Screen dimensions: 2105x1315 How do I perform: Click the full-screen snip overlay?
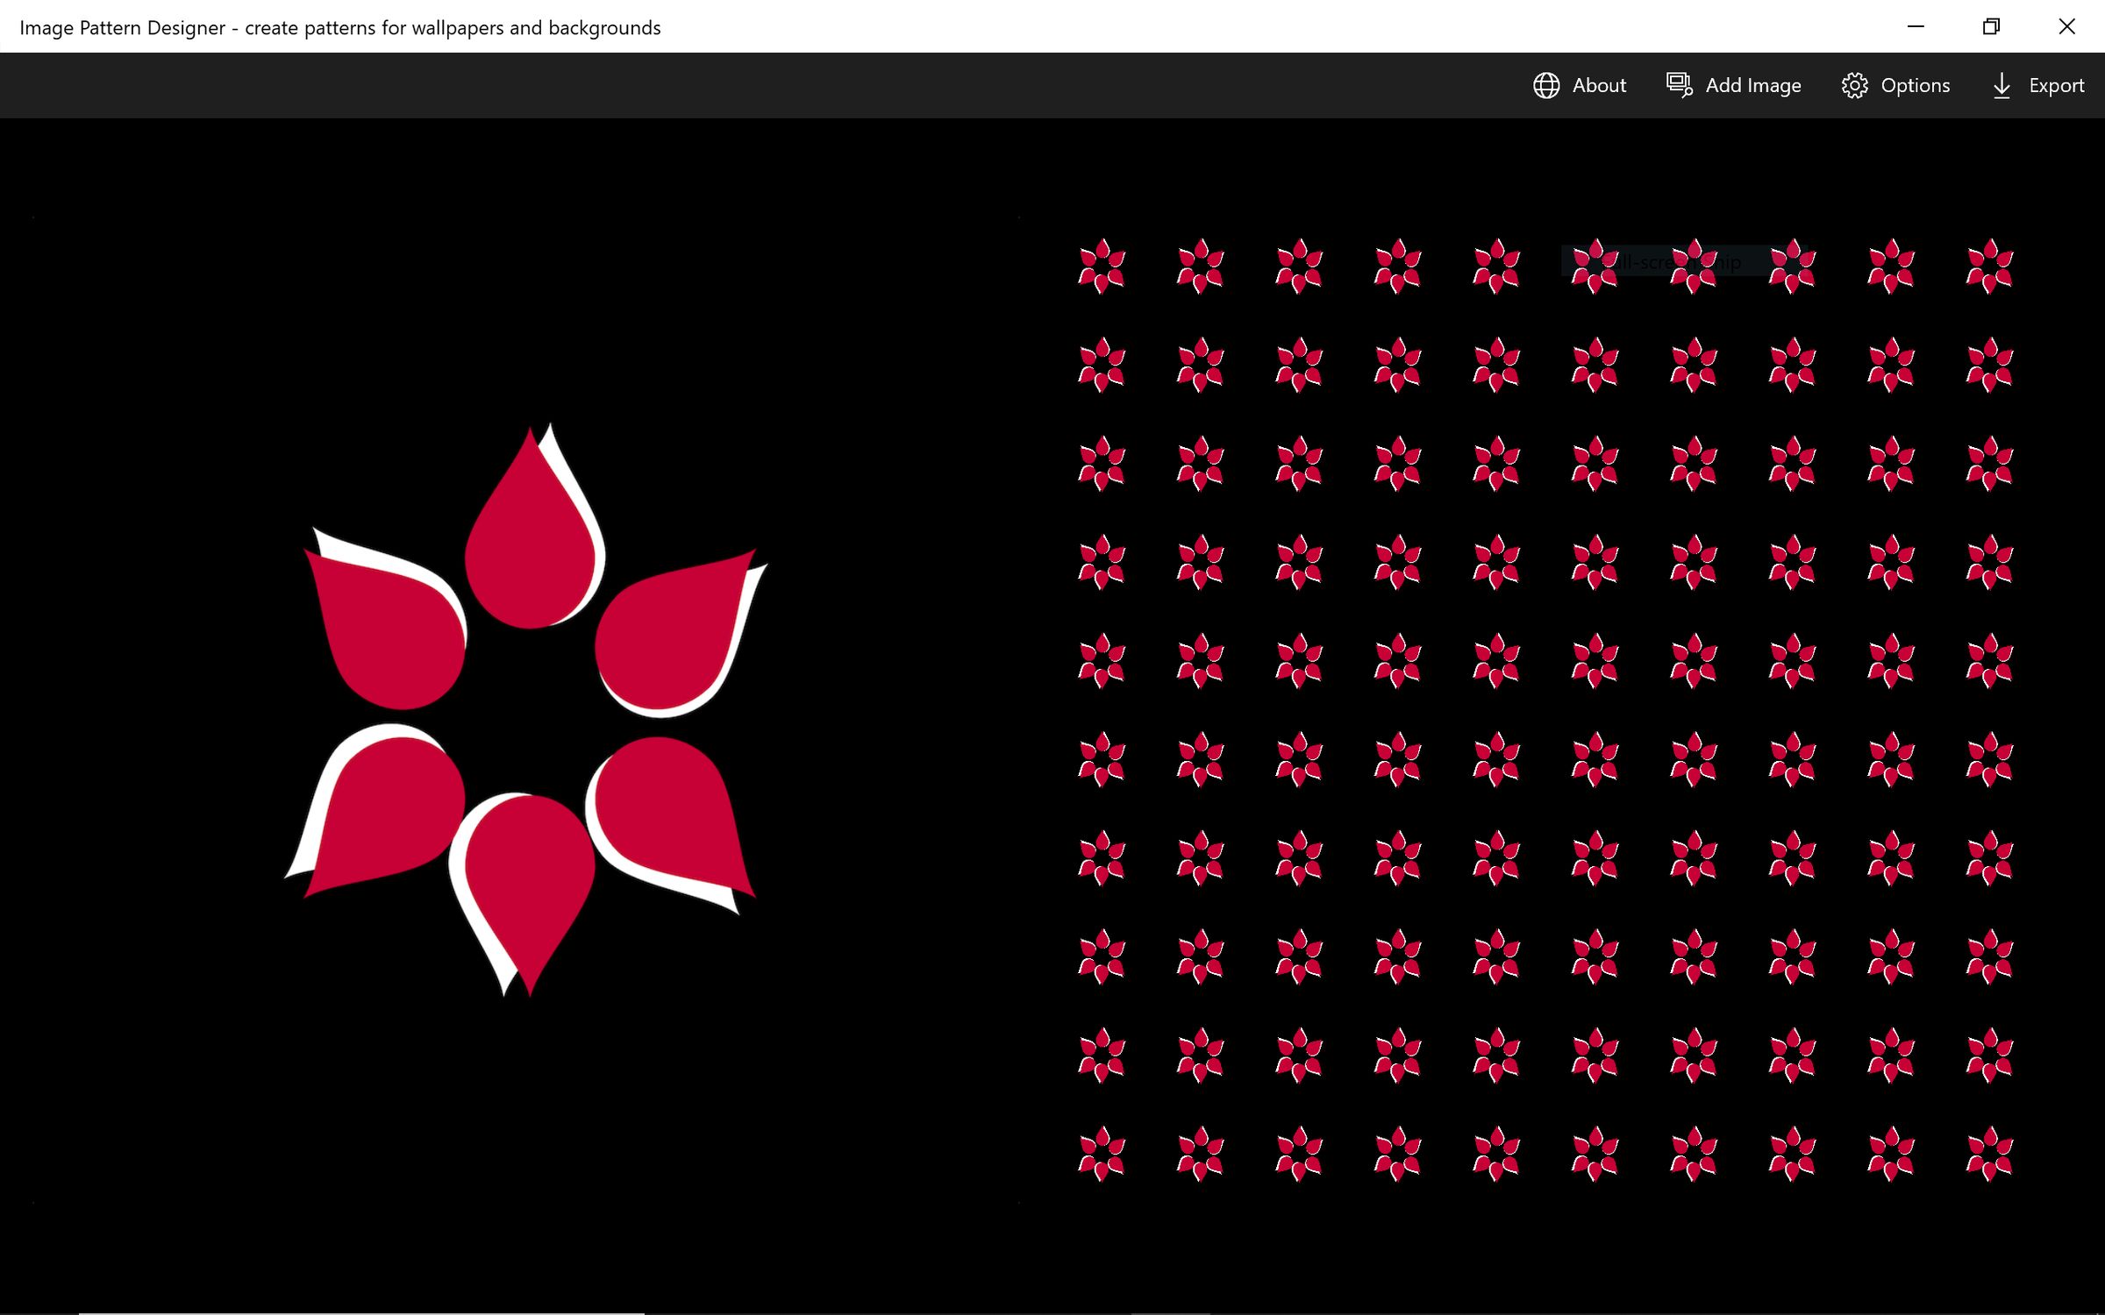pyautogui.click(x=1665, y=260)
